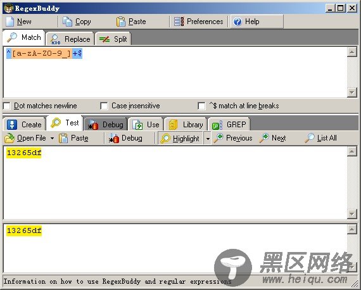Click the blue Help question mark icon
This screenshot has width=361, height=290.
click(x=237, y=22)
